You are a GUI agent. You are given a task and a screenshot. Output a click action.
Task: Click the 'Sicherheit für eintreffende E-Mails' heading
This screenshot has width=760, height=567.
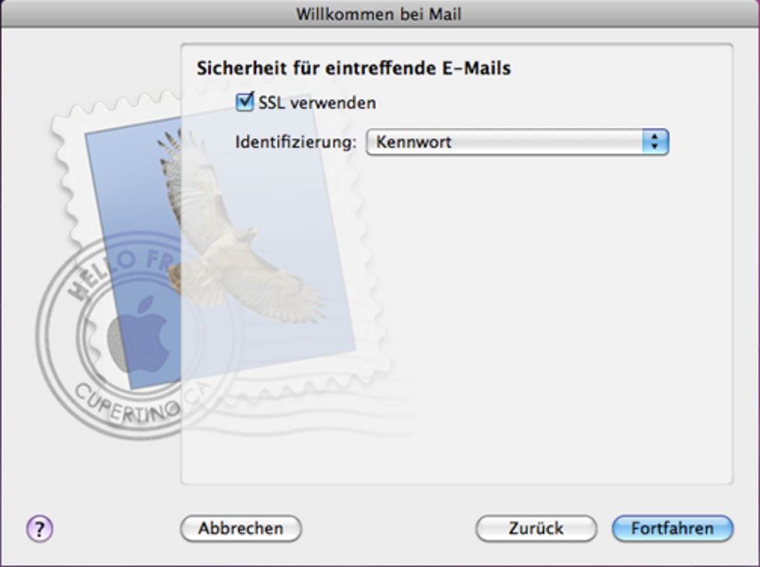tap(353, 68)
